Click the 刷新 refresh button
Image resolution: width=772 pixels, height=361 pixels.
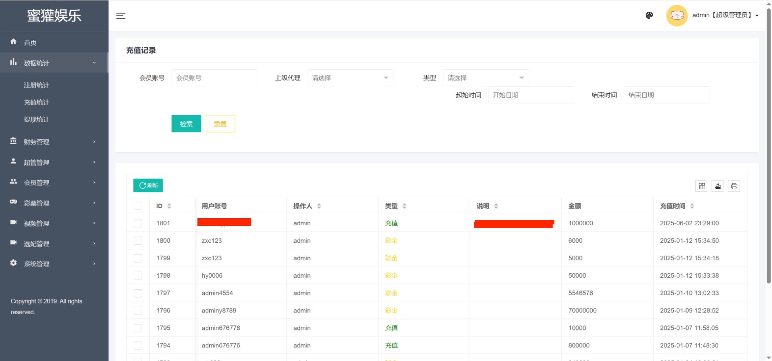pos(148,185)
